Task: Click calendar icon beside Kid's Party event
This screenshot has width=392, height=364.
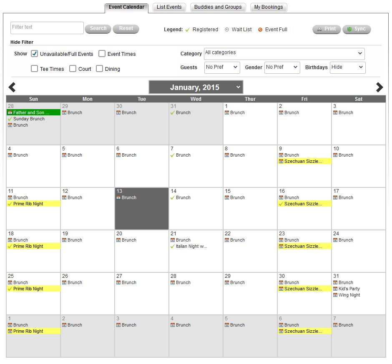Action: pos(335,289)
